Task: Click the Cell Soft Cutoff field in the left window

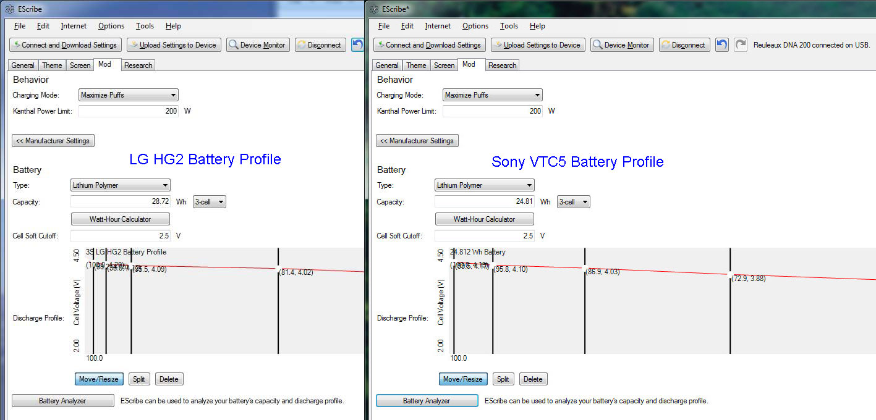Action: pyautogui.click(x=121, y=236)
